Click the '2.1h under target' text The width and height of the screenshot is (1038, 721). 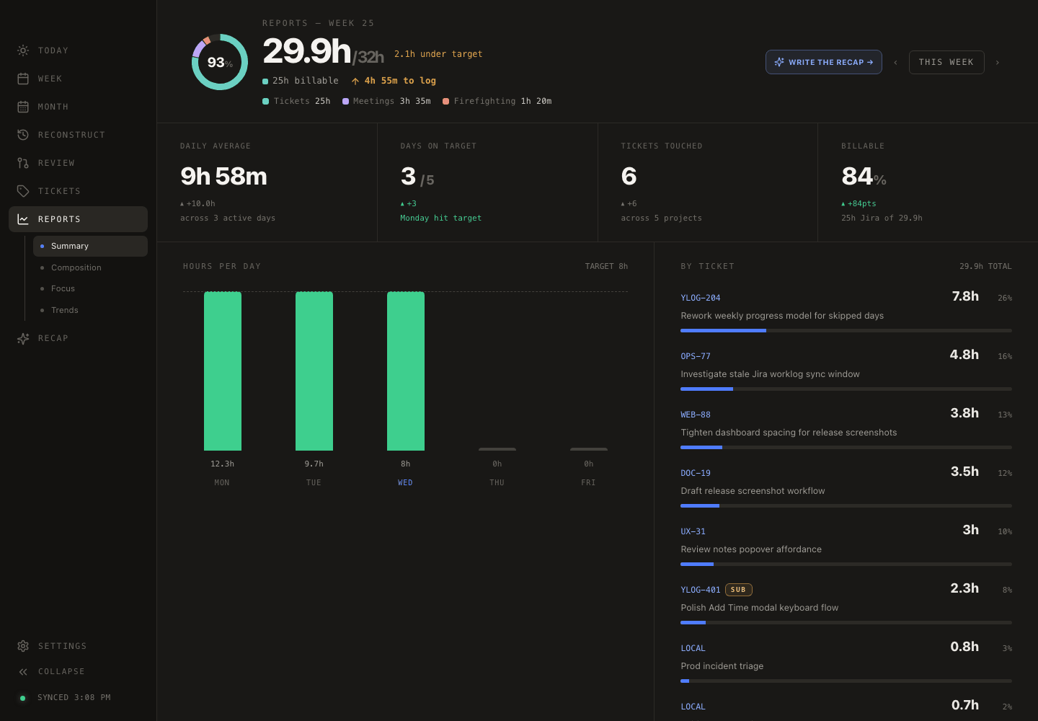pyautogui.click(x=438, y=54)
